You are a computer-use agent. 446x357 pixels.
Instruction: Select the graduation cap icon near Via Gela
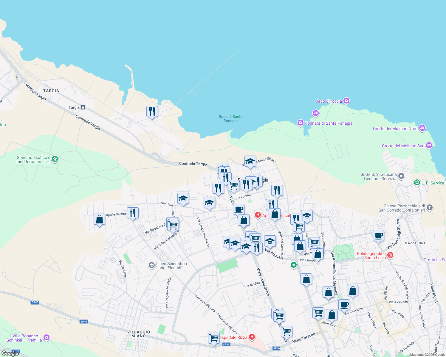pyautogui.click(x=183, y=199)
